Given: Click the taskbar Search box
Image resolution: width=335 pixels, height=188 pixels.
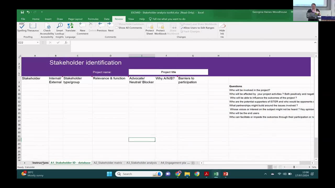Looking at the screenshot, I should (x=139, y=174).
